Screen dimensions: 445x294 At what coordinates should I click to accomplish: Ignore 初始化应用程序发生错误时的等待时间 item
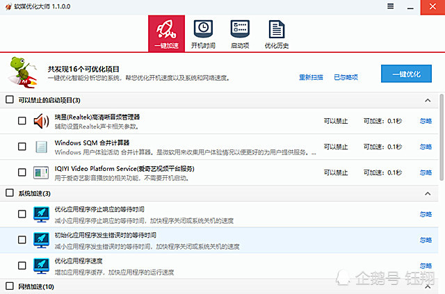tap(426, 240)
